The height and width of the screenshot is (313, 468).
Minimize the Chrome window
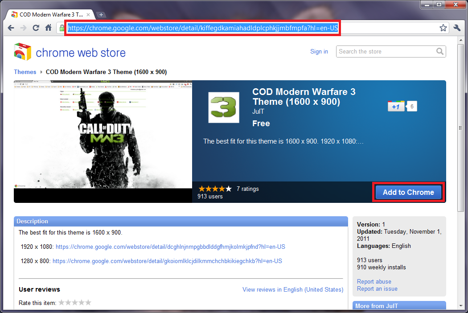click(427, 4)
